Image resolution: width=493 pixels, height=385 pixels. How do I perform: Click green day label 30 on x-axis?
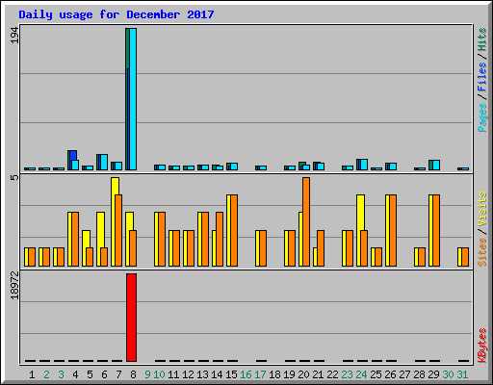448,374
